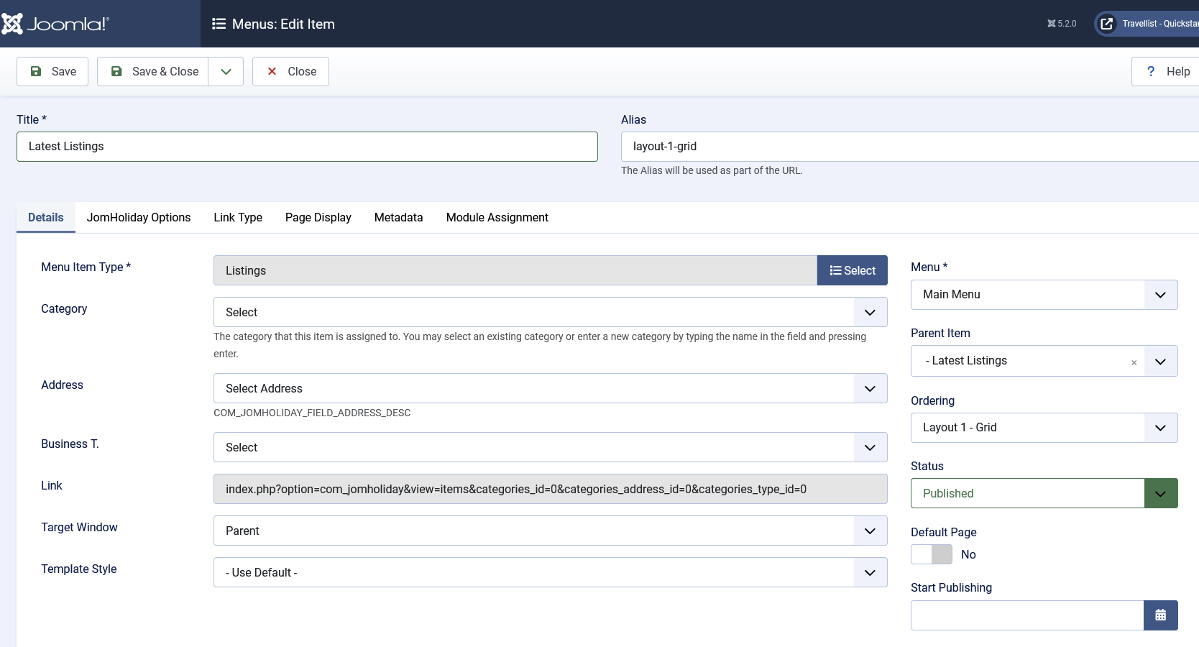Open the Module Assignment tab
Image resolution: width=1199 pixels, height=647 pixels.
point(497,217)
